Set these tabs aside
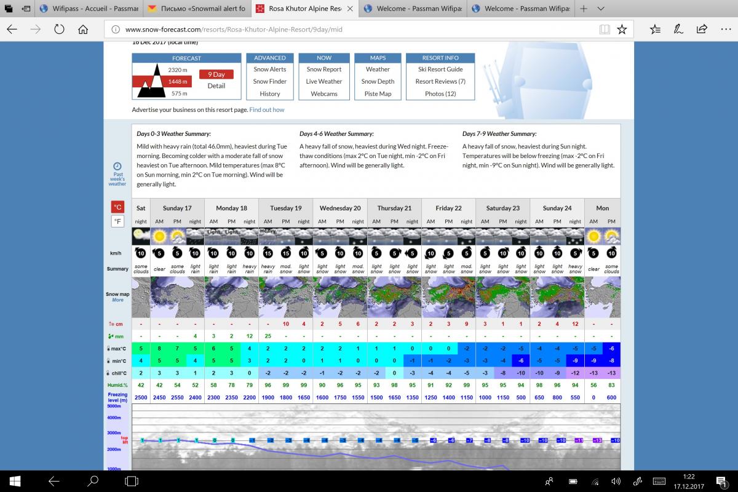This screenshot has height=492, width=738. [x=26, y=9]
